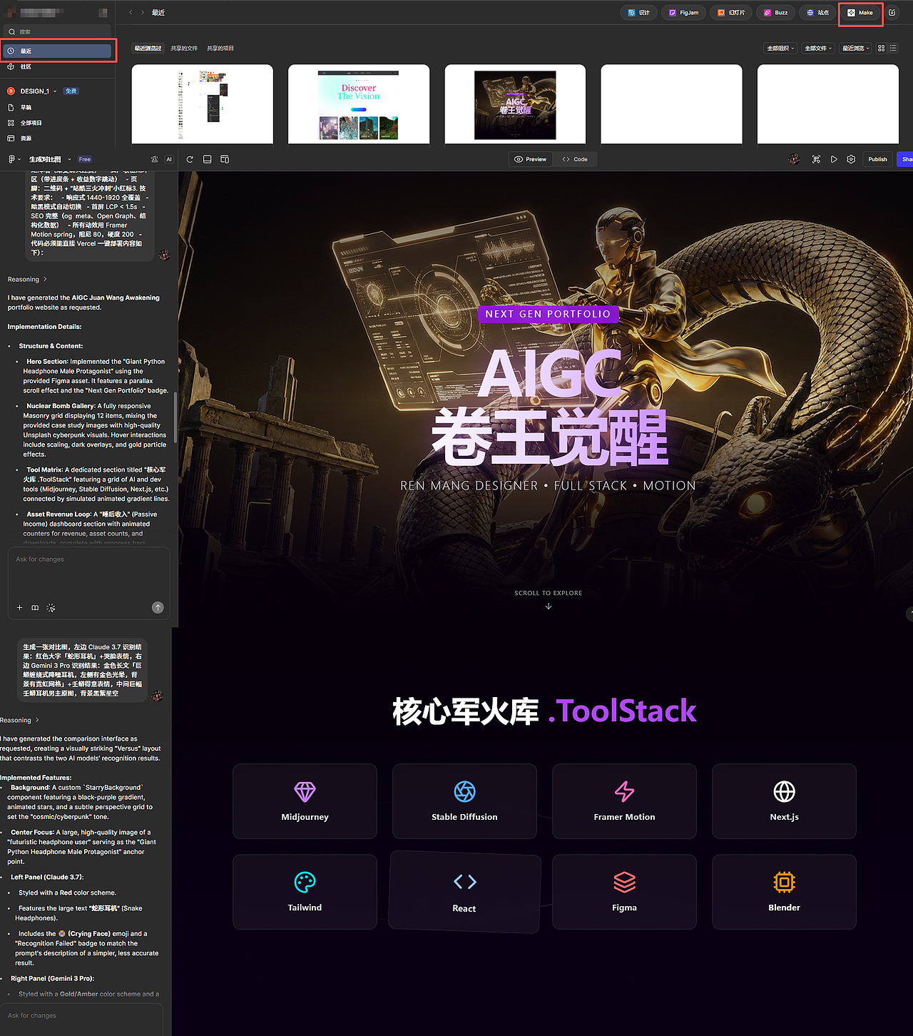Click the Next.js globe card
913x1036 pixels.
tap(784, 801)
